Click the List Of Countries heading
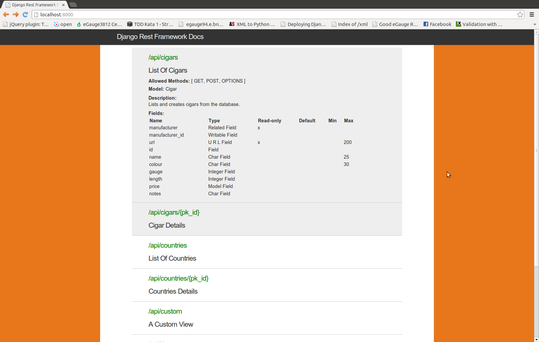This screenshot has width=539, height=342. coord(172,258)
